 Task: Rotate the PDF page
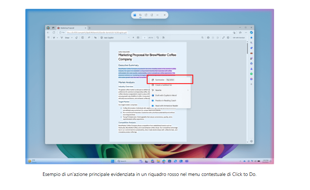click(157, 38)
